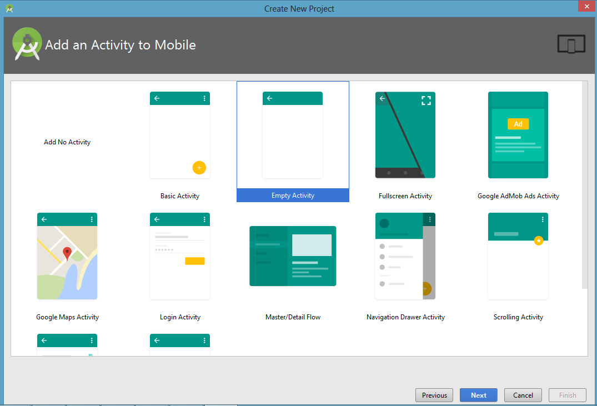Select the Navigation Drawer Activity thumbnail
597x406 pixels.
tap(405, 256)
